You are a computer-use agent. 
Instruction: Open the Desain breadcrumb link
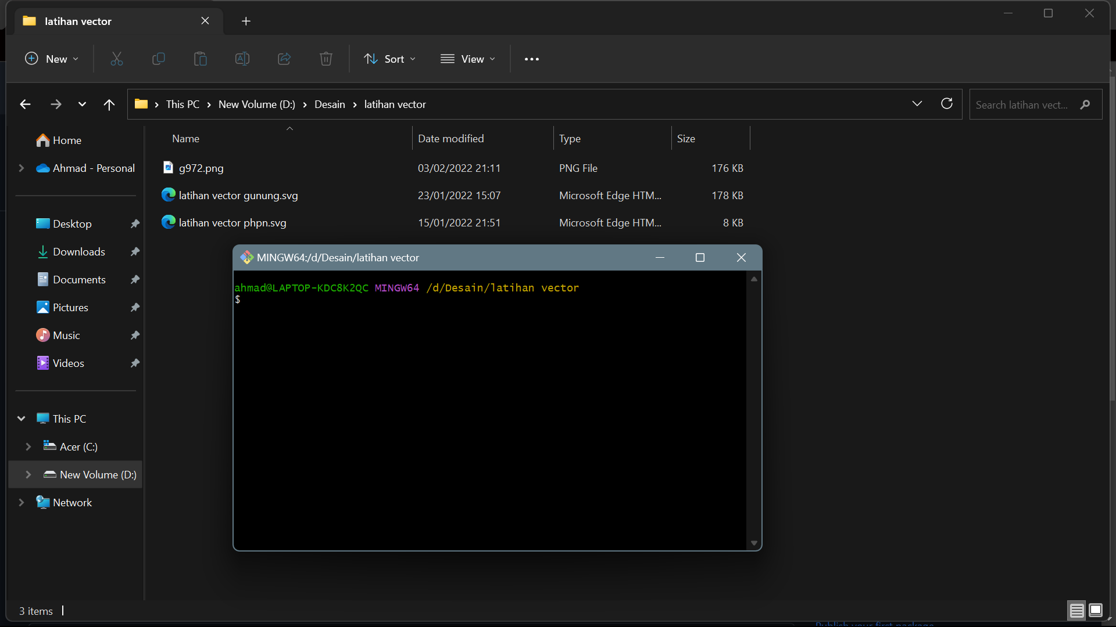pyautogui.click(x=329, y=105)
